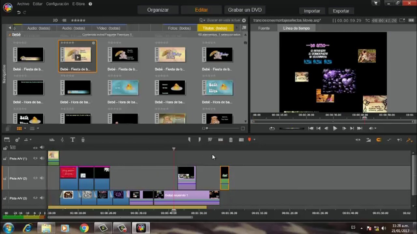Toggle visibility eye on Pista A/V (1)
The image size is (417, 234).
tap(35, 158)
